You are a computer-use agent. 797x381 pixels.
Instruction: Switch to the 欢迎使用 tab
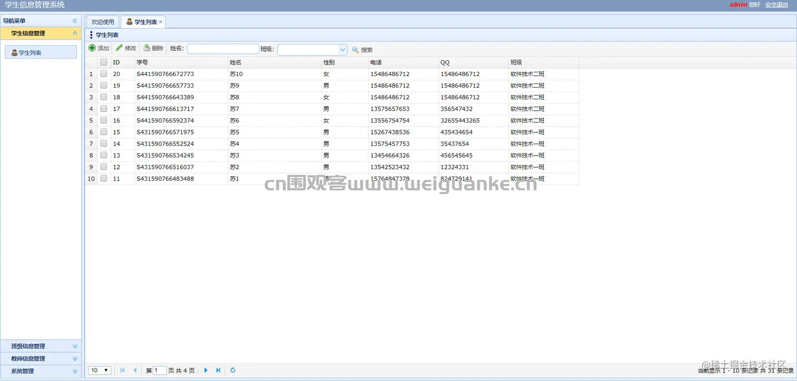tap(103, 22)
